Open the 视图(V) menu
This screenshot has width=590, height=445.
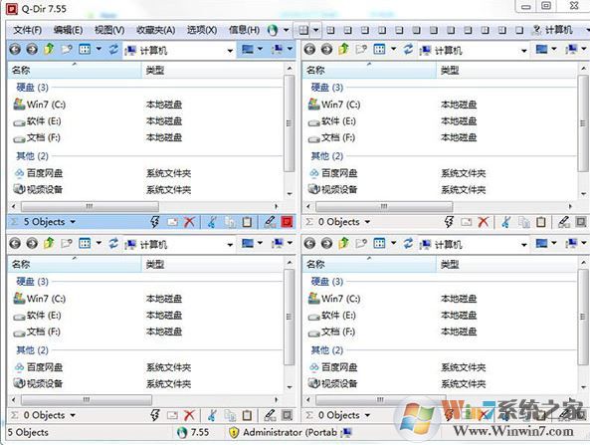tap(109, 30)
